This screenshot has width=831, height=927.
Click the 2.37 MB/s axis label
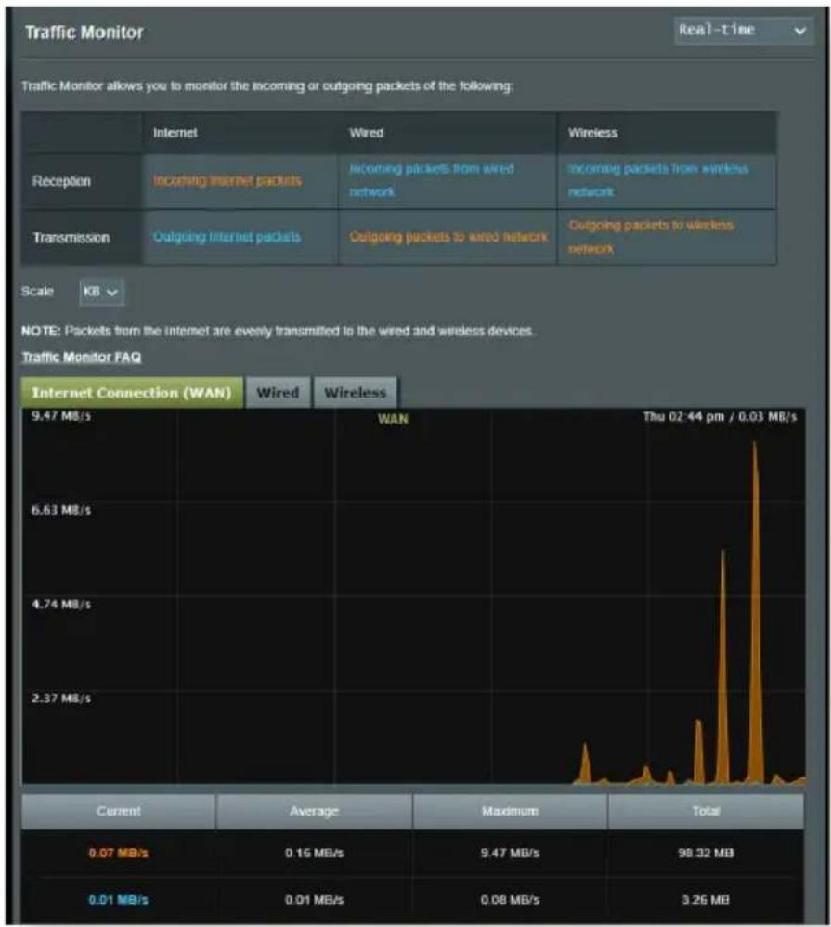coord(61,699)
